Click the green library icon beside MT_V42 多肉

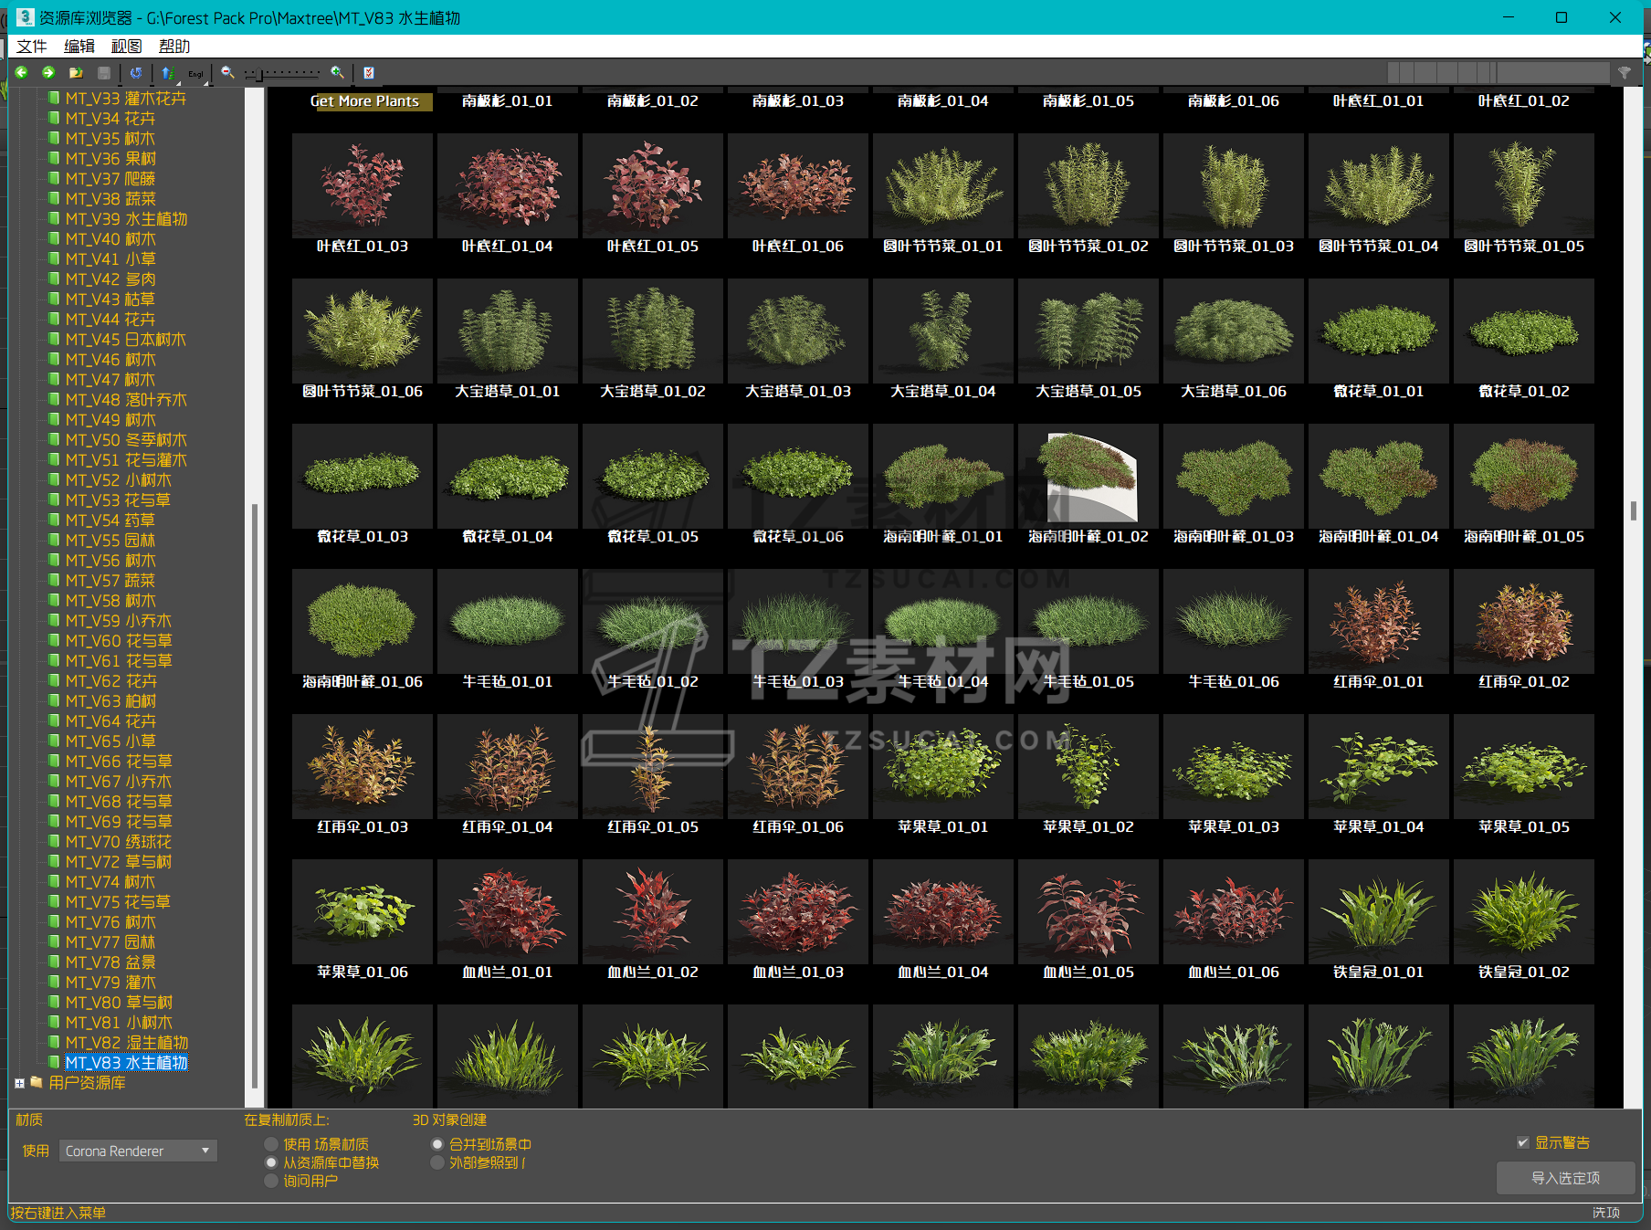coord(54,279)
